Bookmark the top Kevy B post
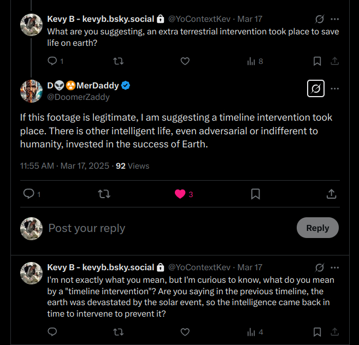 click(x=317, y=61)
